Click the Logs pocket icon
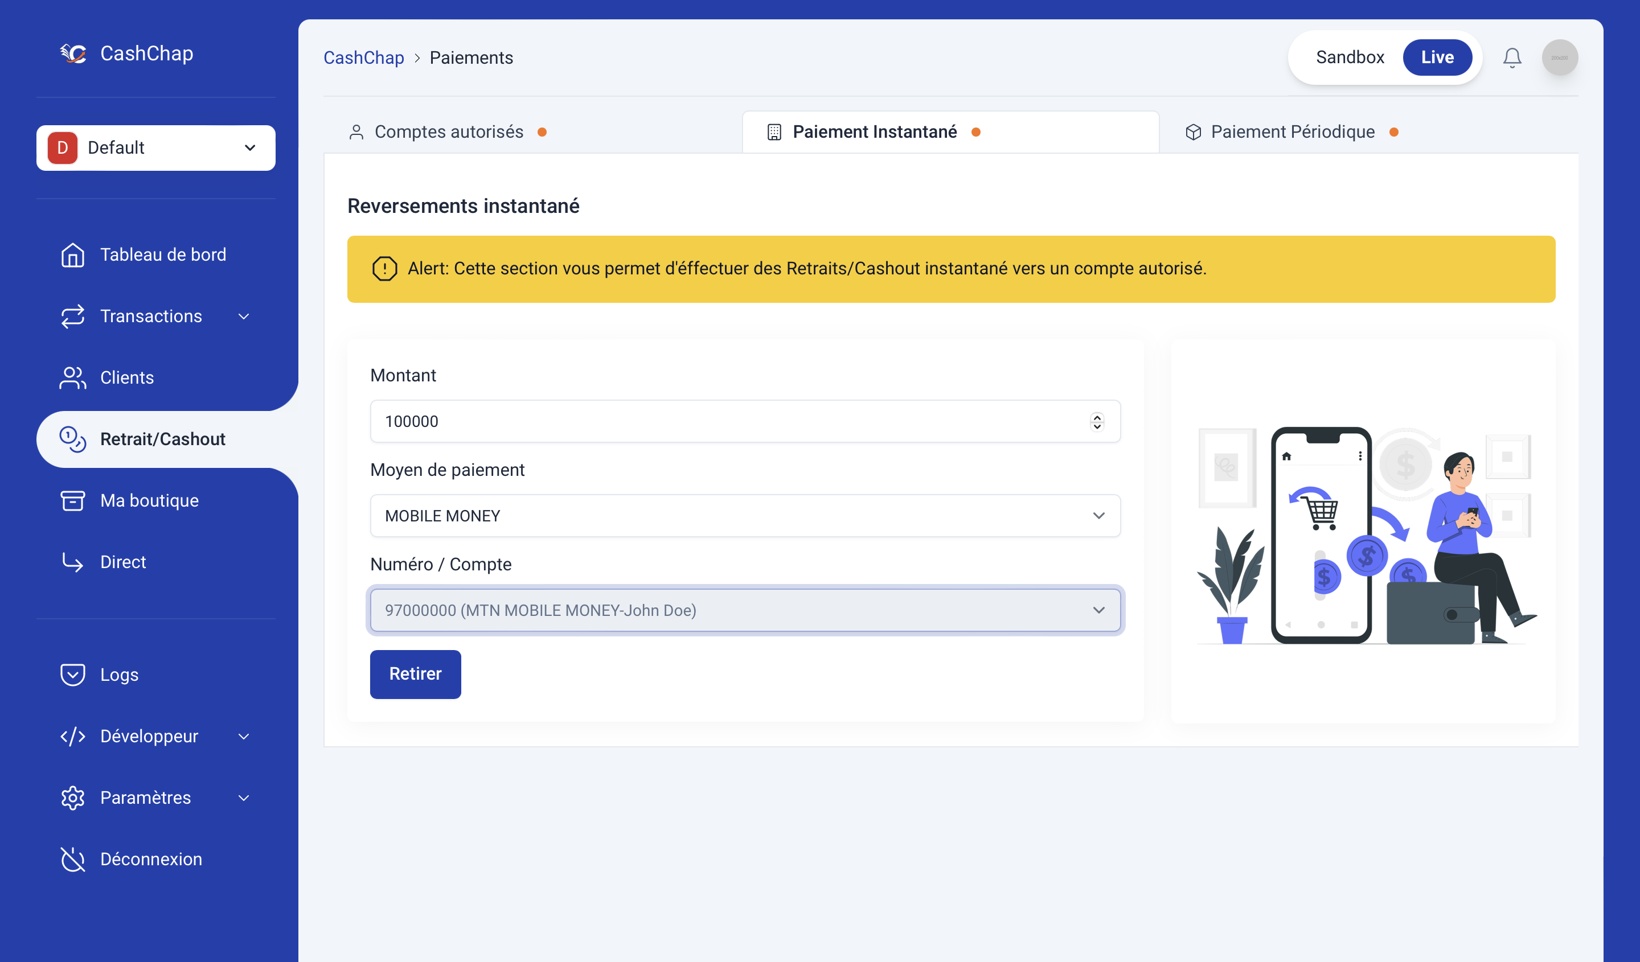Image resolution: width=1640 pixels, height=962 pixels. [x=72, y=675]
